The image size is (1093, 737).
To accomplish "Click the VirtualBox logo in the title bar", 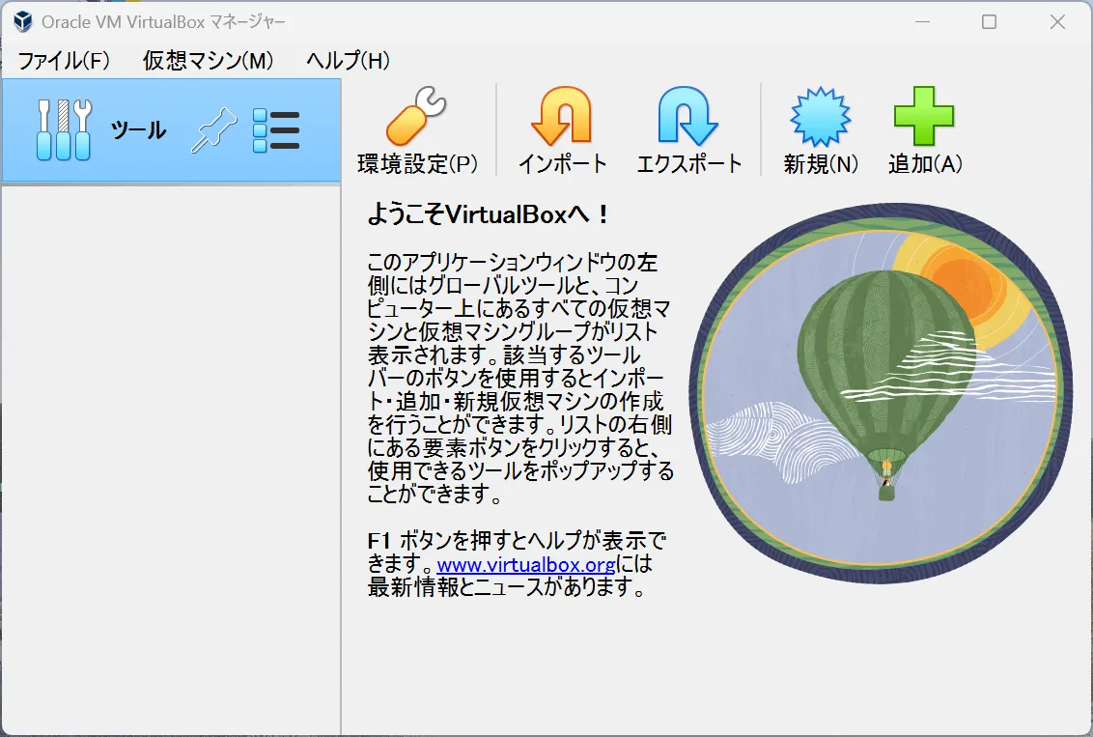I will (x=23, y=21).
